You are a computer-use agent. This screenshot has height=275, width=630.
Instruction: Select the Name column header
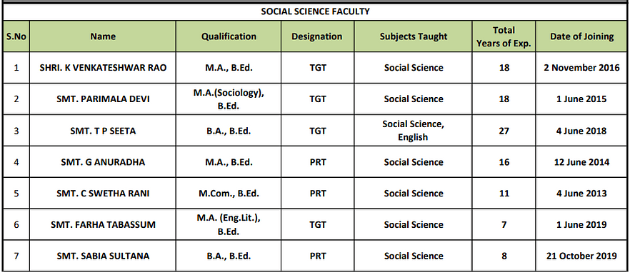tap(103, 36)
